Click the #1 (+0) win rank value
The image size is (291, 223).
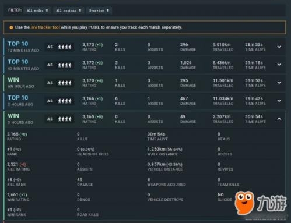coord(14,210)
